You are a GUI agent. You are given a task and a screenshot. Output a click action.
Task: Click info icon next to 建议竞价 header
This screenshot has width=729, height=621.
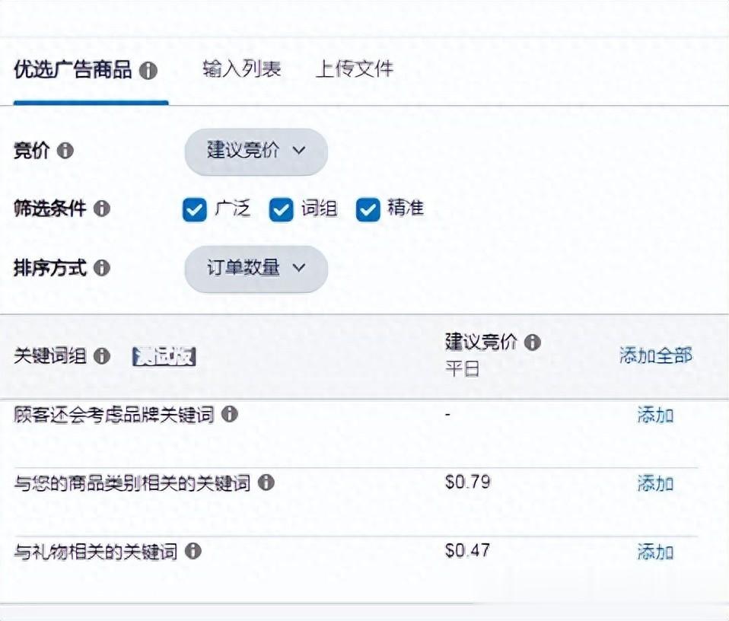coord(533,342)
